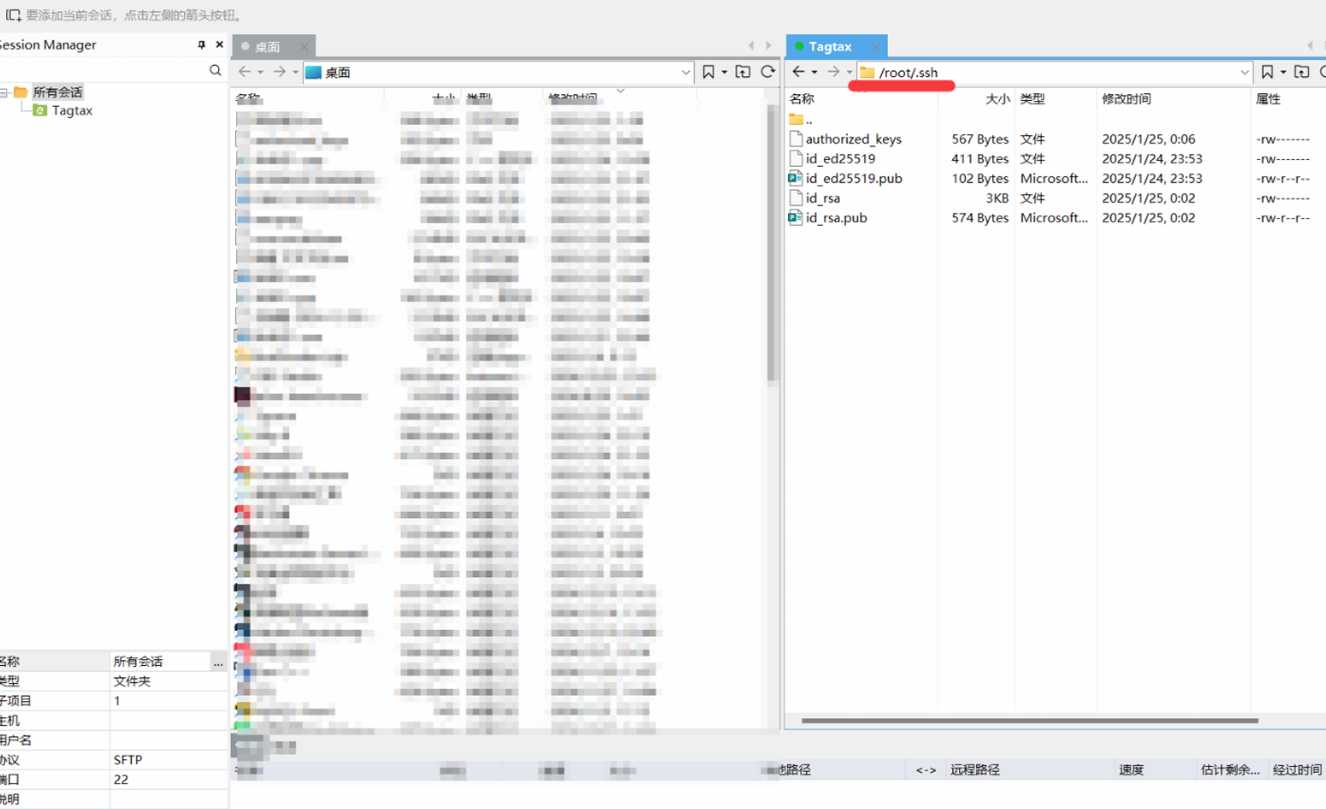Screen dimensions: 1326x809
Task: Click parent folder icon in remote pane toolbar
Action: (x=1301, y=72)
